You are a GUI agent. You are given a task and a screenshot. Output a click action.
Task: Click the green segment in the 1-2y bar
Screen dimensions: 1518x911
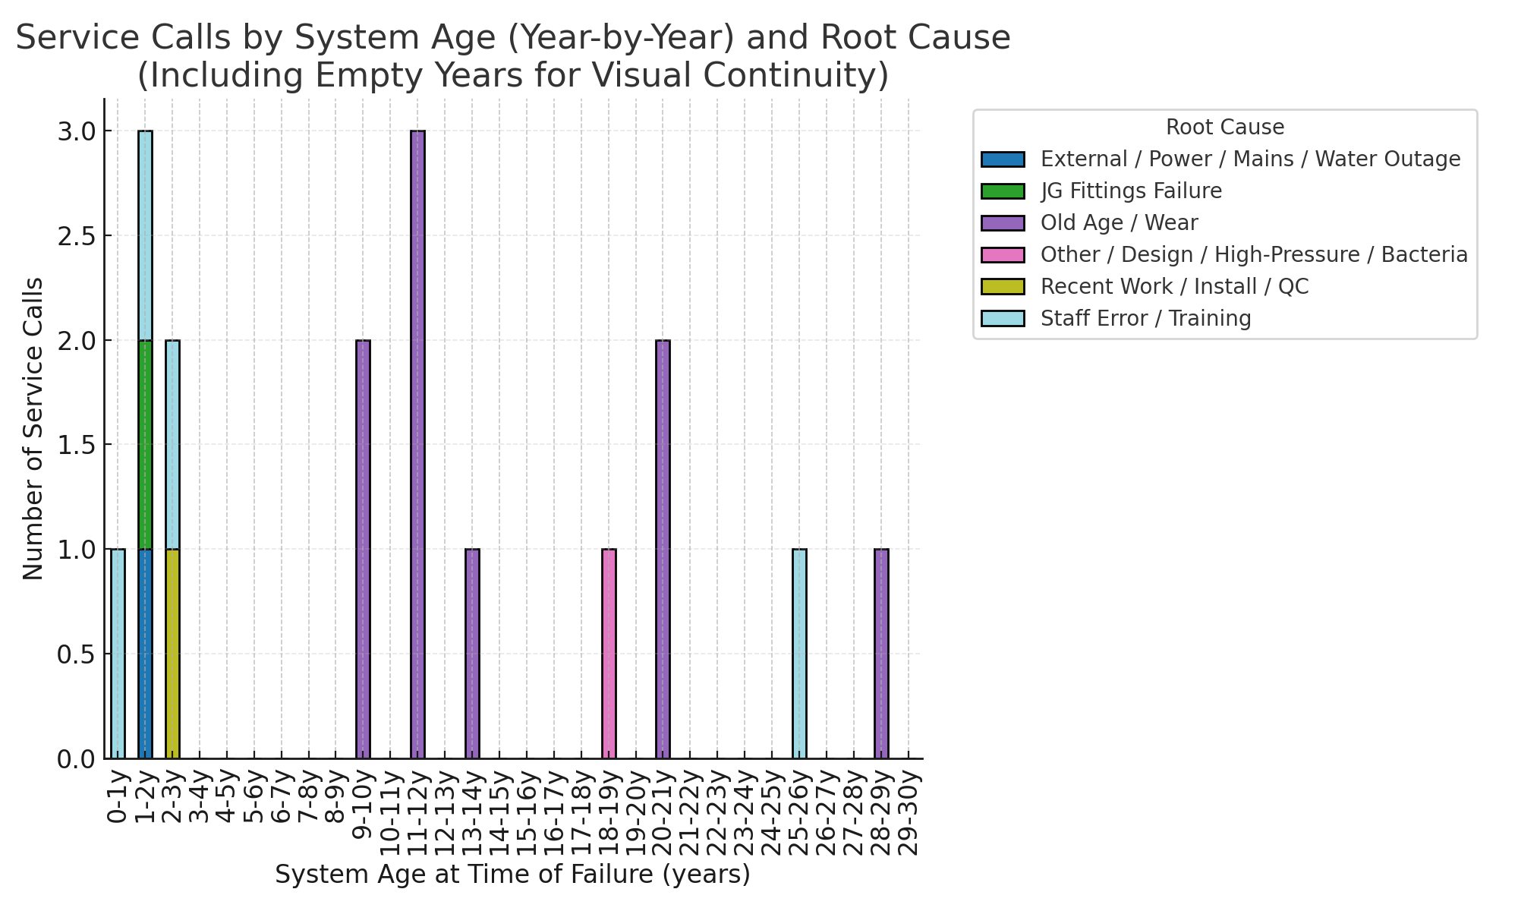pyautogui.click(x=145, y=444)
